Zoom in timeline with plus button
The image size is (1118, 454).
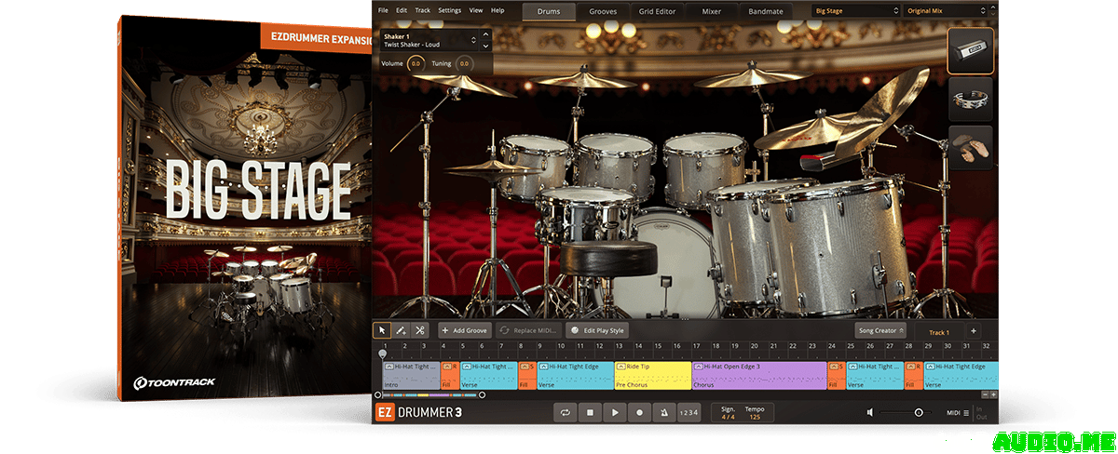(x=993, y=394)
